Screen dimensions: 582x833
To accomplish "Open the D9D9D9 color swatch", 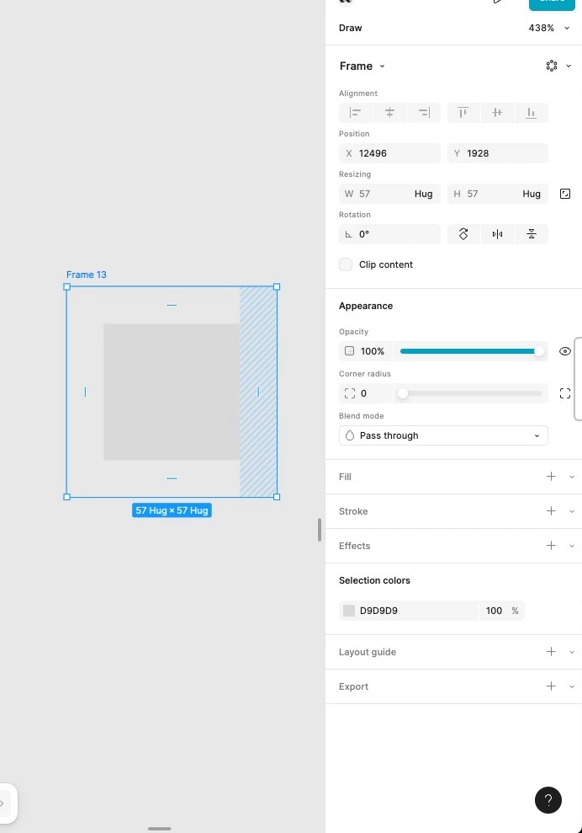I will coord(349,611).
